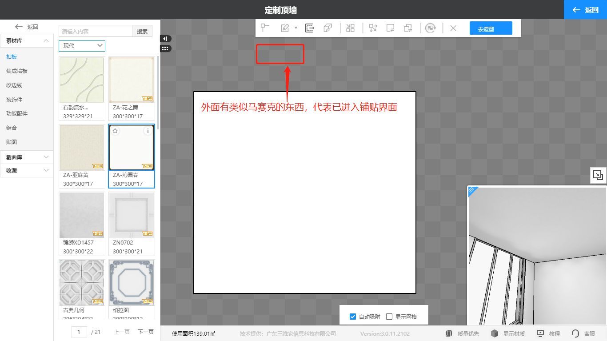Go to 上一页 previous page
This screenshot has height=341, width=607.
pyautogui.click(x=122, y=332)
